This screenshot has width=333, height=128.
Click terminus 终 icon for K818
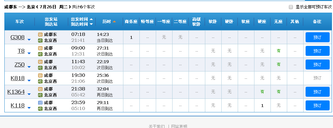[x=40, y=81]
